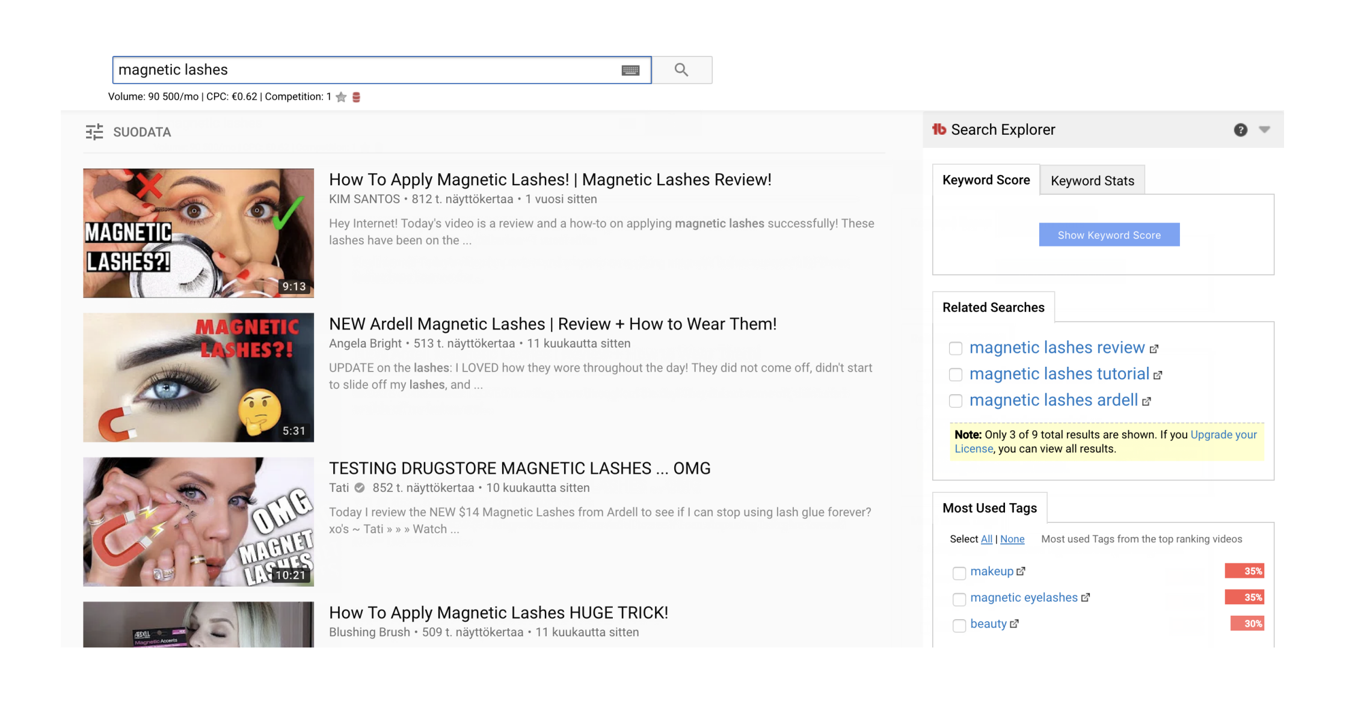Go to Blushing Brush channel

coord(369,632)
